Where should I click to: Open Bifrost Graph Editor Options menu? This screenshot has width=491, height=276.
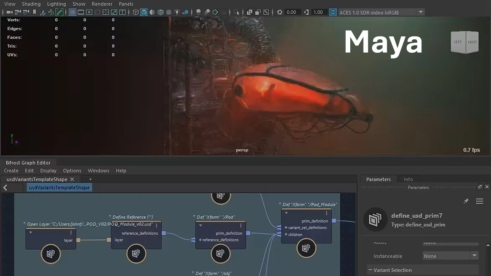[72, 171]
